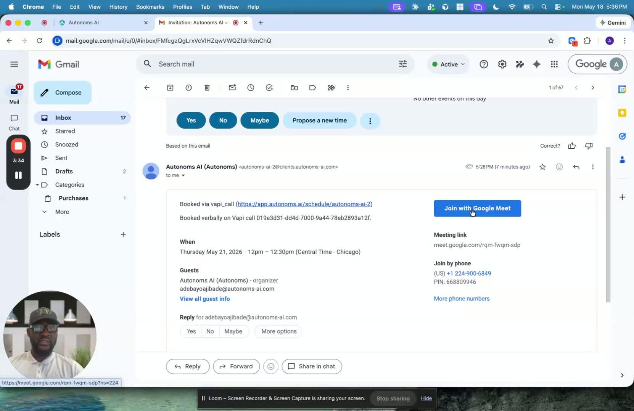Open message more options menu

click(x=593, y=167)
